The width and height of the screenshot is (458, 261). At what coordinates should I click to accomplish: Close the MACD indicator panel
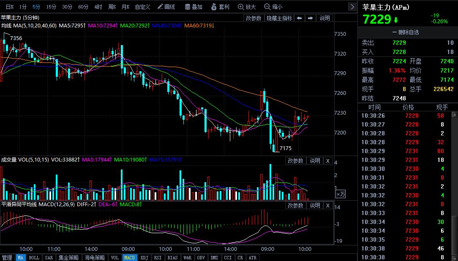(328, 205)
